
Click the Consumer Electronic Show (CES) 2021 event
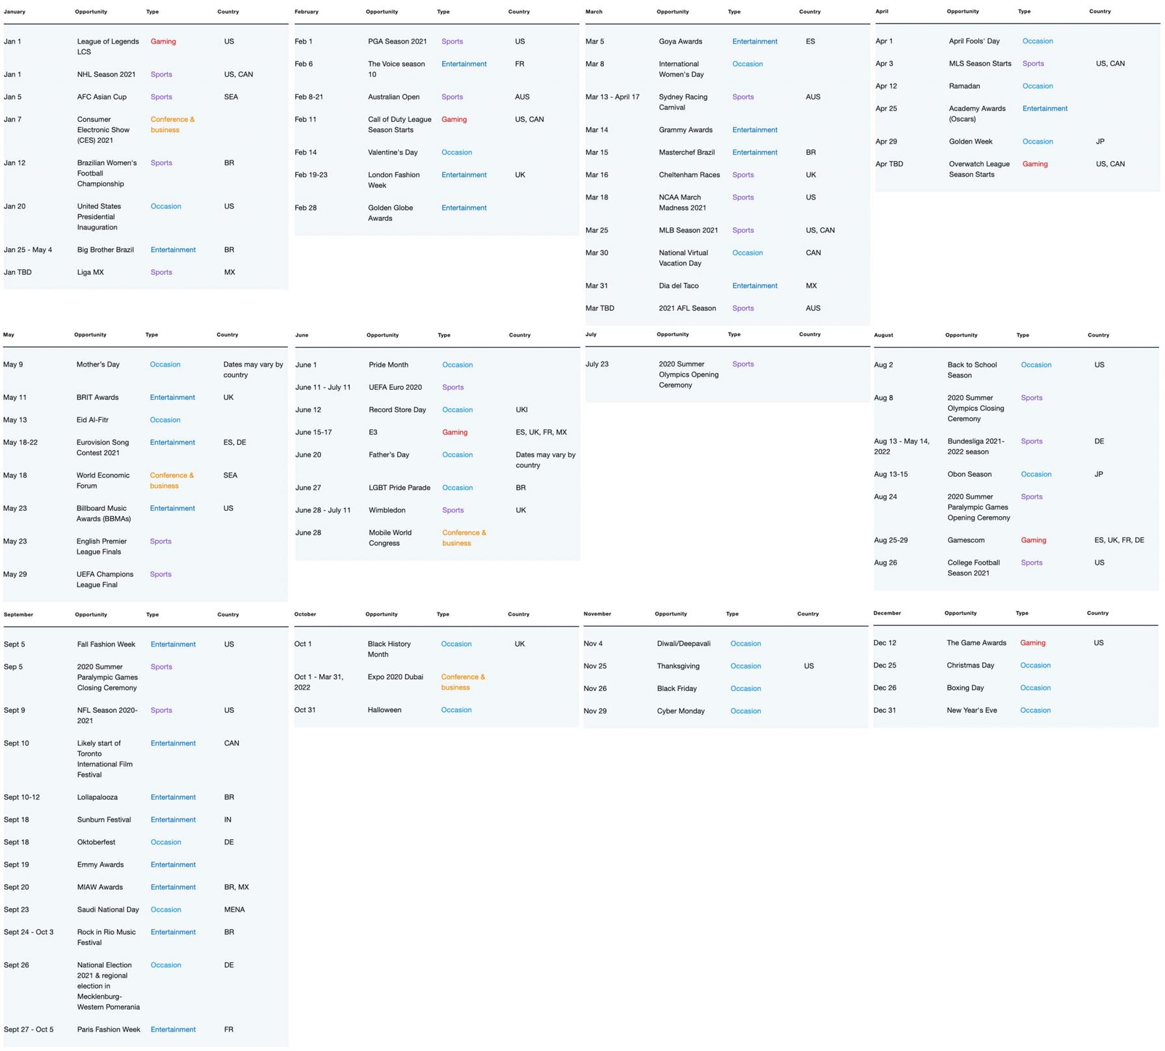103,130
